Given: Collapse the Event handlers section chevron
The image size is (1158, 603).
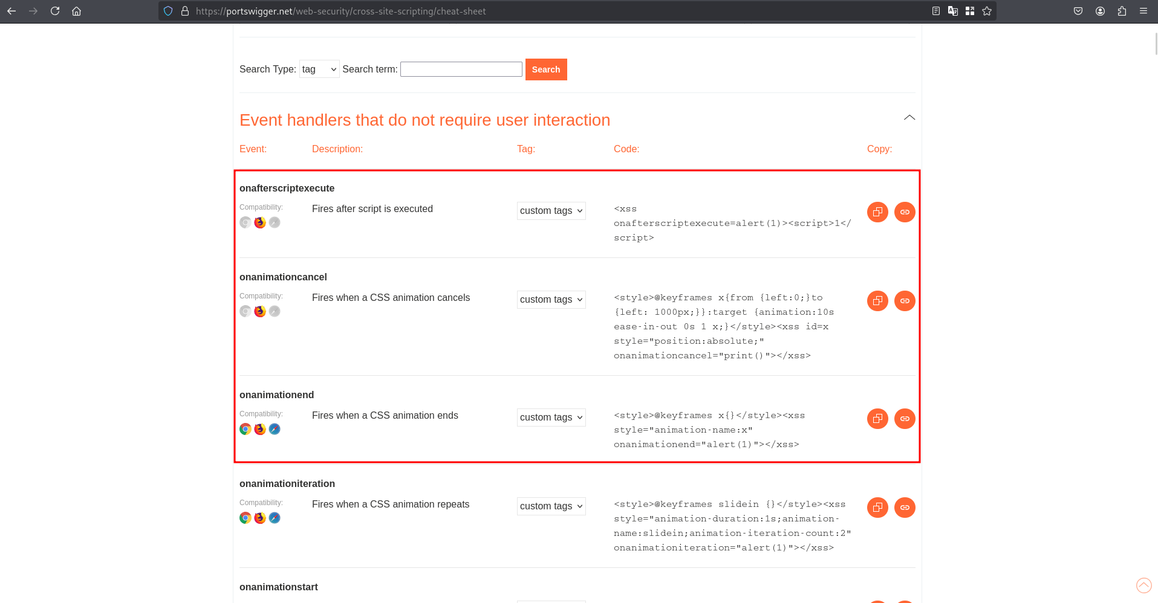Looking at the screenshot, I should click(909, 117).
